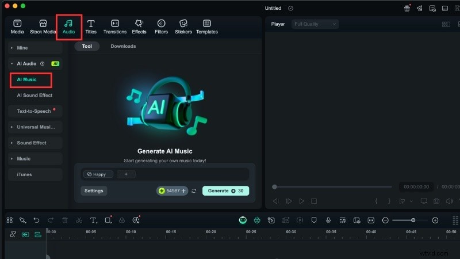The height and width of the screenshot is (259, 460).
Task: Add a timeline marker shield icon
Action: click(x=314, y=220)
